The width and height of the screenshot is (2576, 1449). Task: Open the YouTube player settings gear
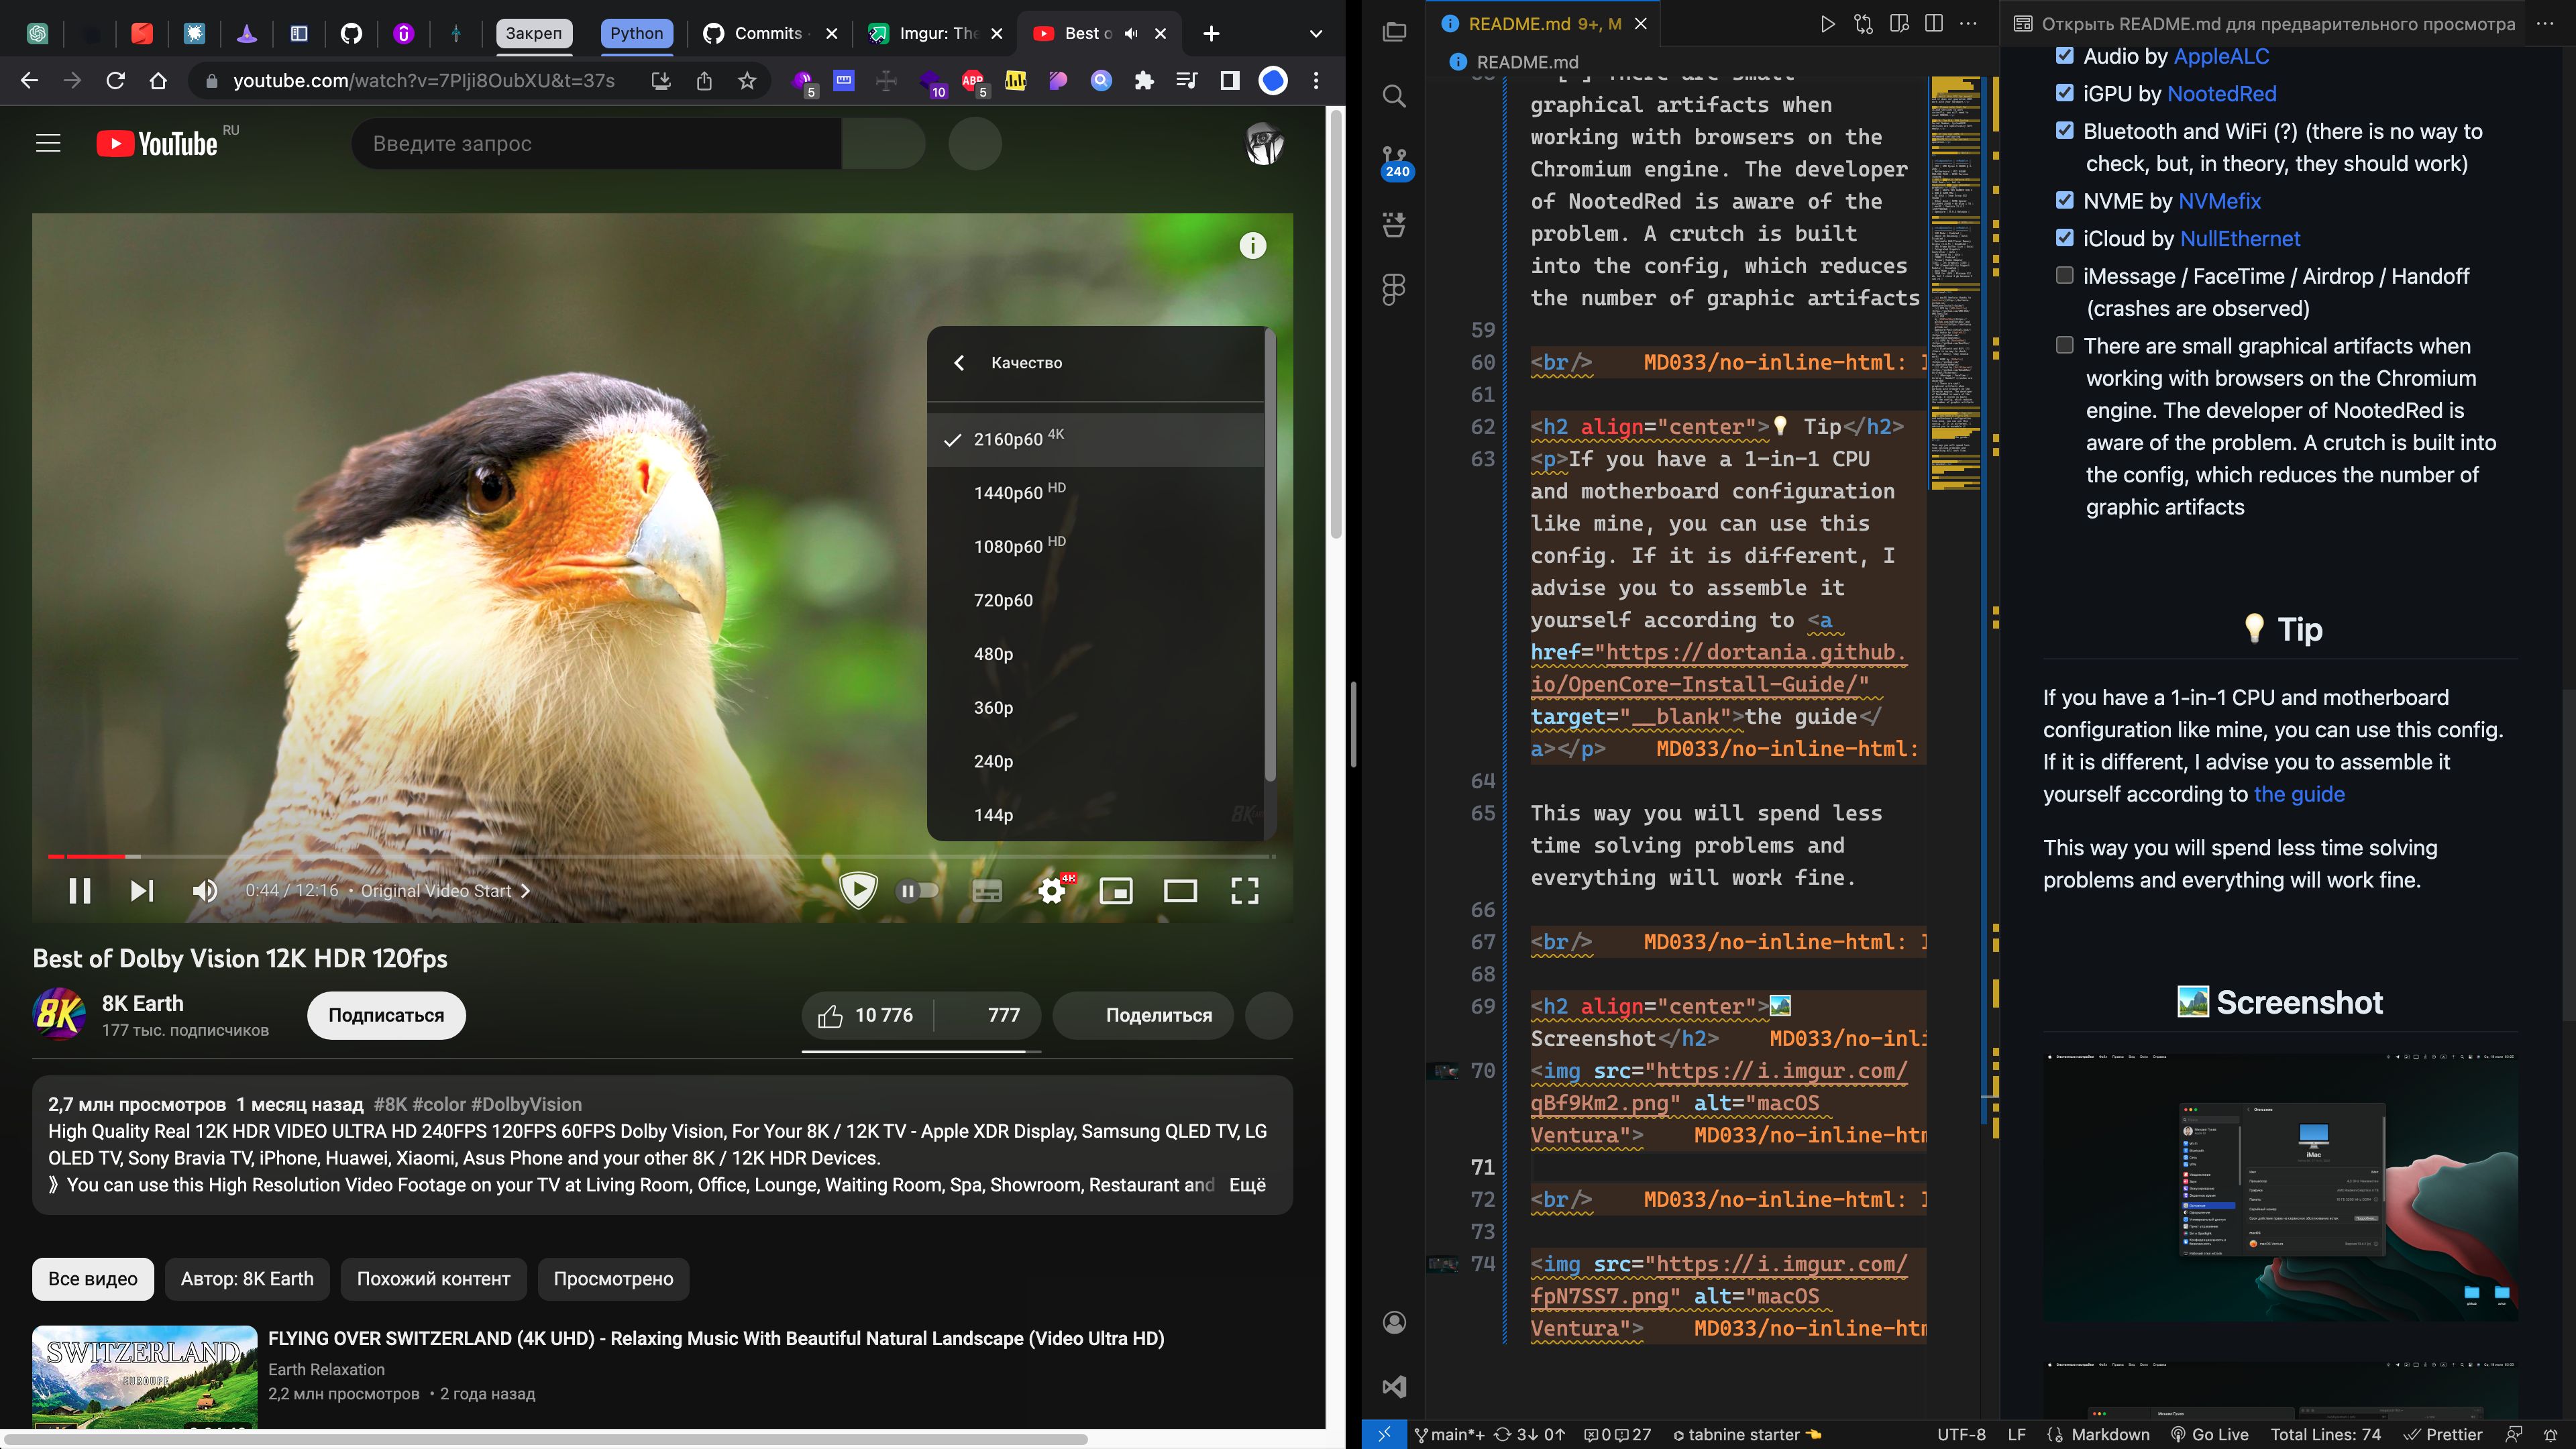(x=1051, y=890)
